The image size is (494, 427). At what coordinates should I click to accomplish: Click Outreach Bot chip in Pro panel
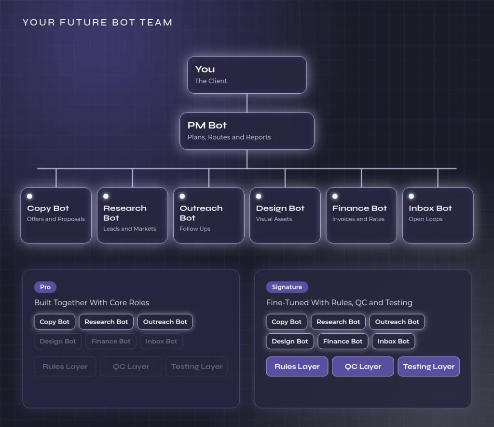pos(165,322)
